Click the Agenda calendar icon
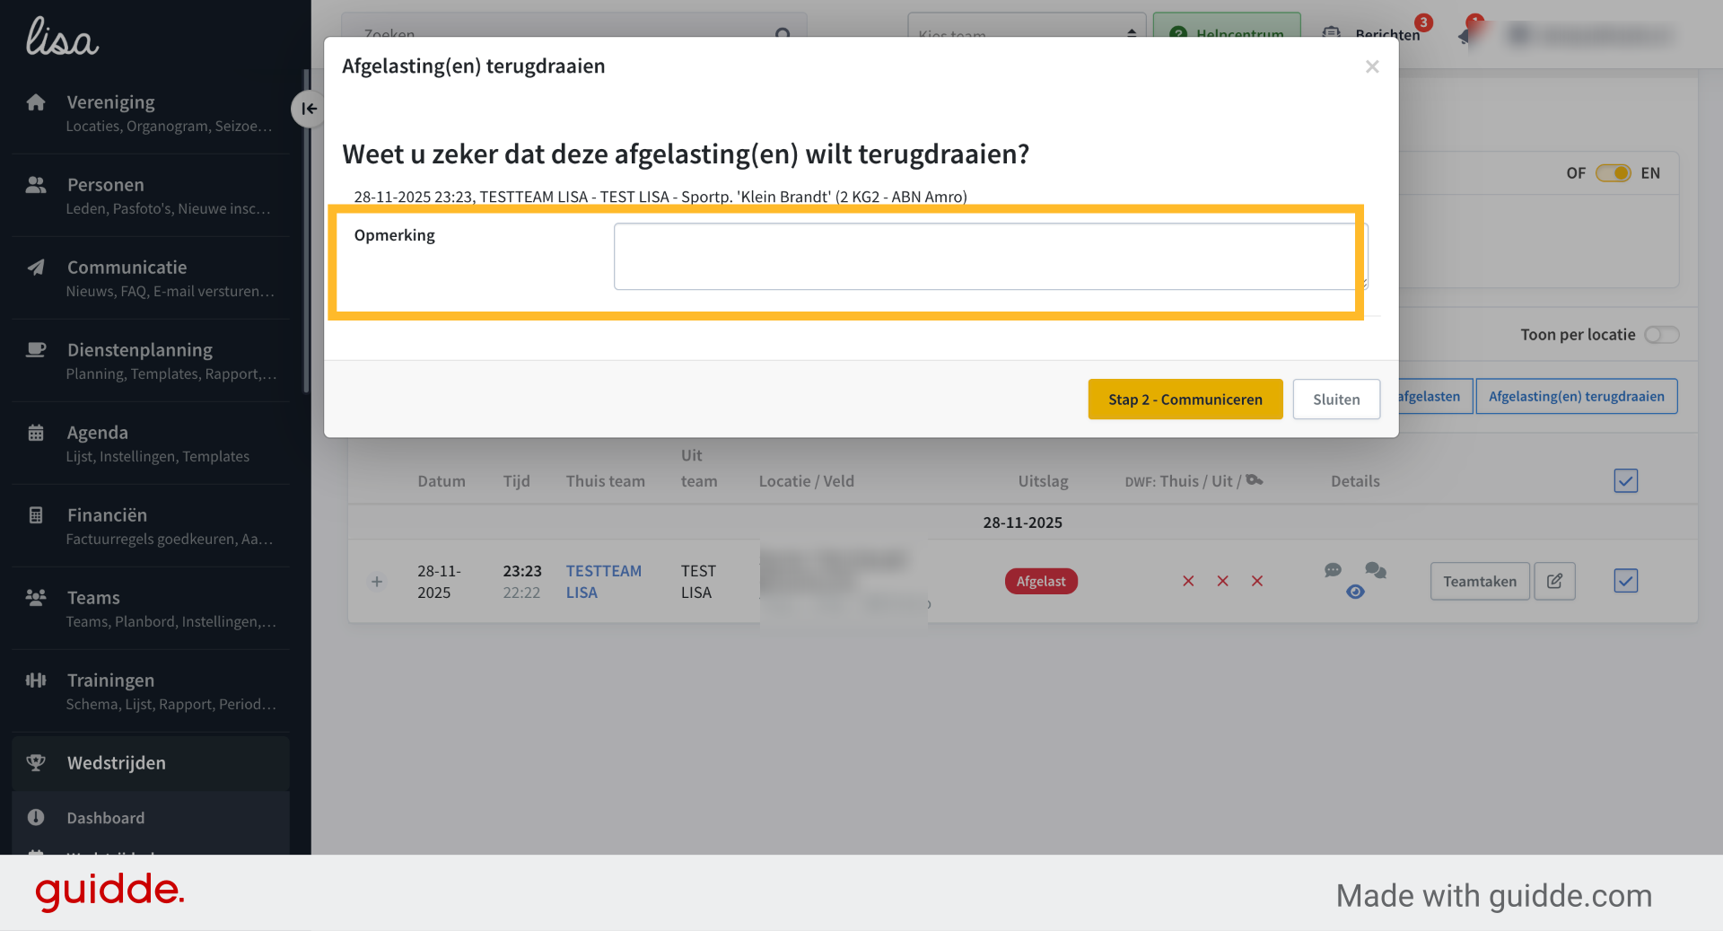The height and width of the screenshot is (931, 1723). point(36,433)
